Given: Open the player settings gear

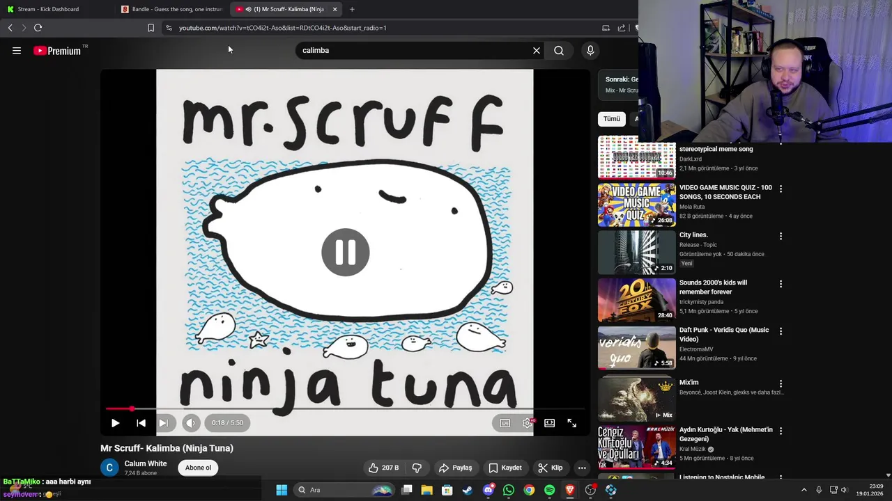Looking at the screenshot, I should pyautogui.click(x=528, y=422).
